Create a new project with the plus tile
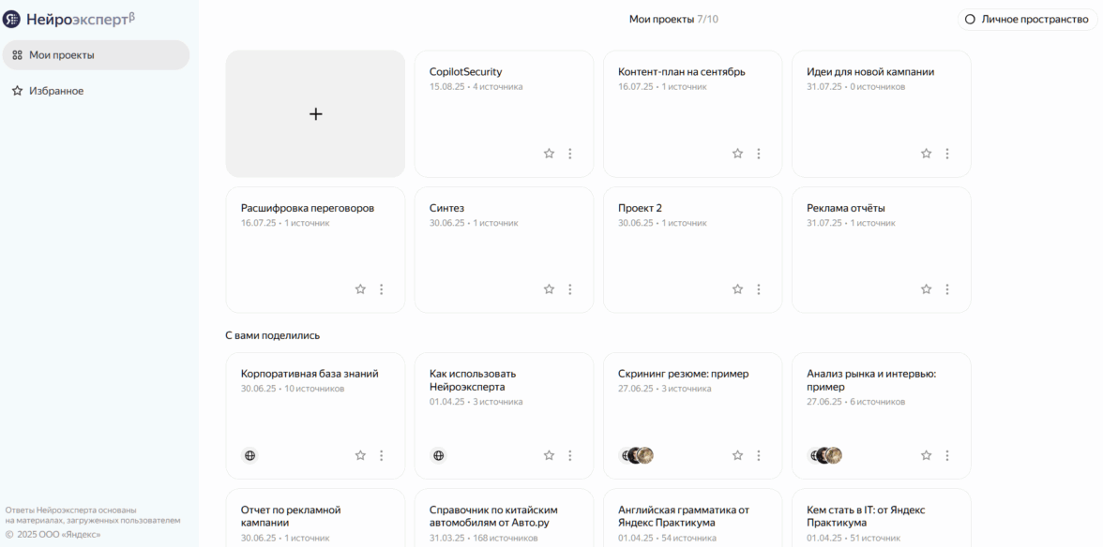1103x547 pixels. tap(315, 113)
